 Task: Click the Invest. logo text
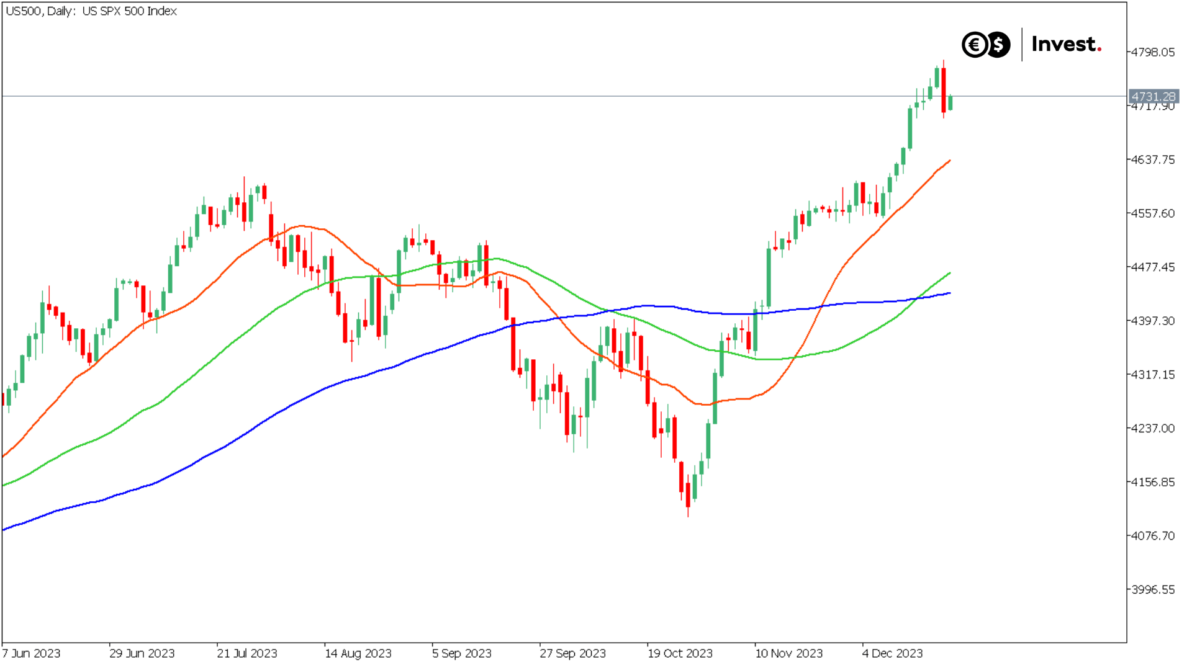point(1067,44)
